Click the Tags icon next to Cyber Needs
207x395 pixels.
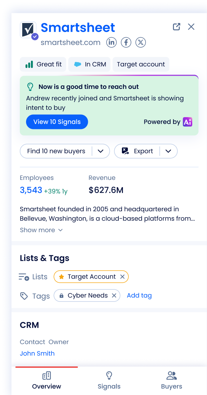click(24, 296)
